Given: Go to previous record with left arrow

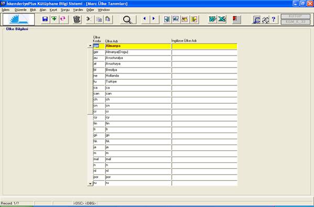Looking at the screenshot, I should tap(145, 19).
